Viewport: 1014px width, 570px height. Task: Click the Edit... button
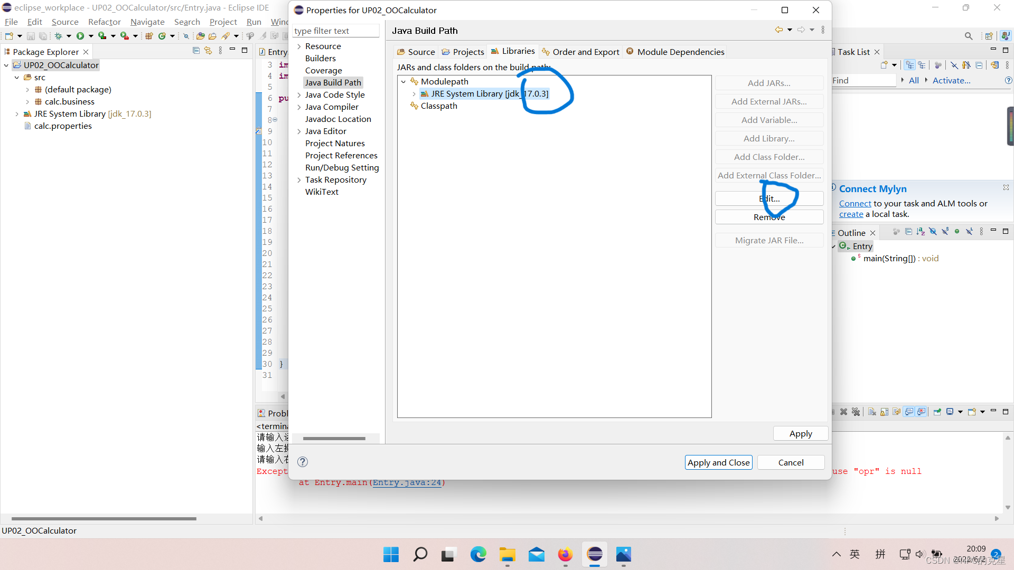click(769, 198)
